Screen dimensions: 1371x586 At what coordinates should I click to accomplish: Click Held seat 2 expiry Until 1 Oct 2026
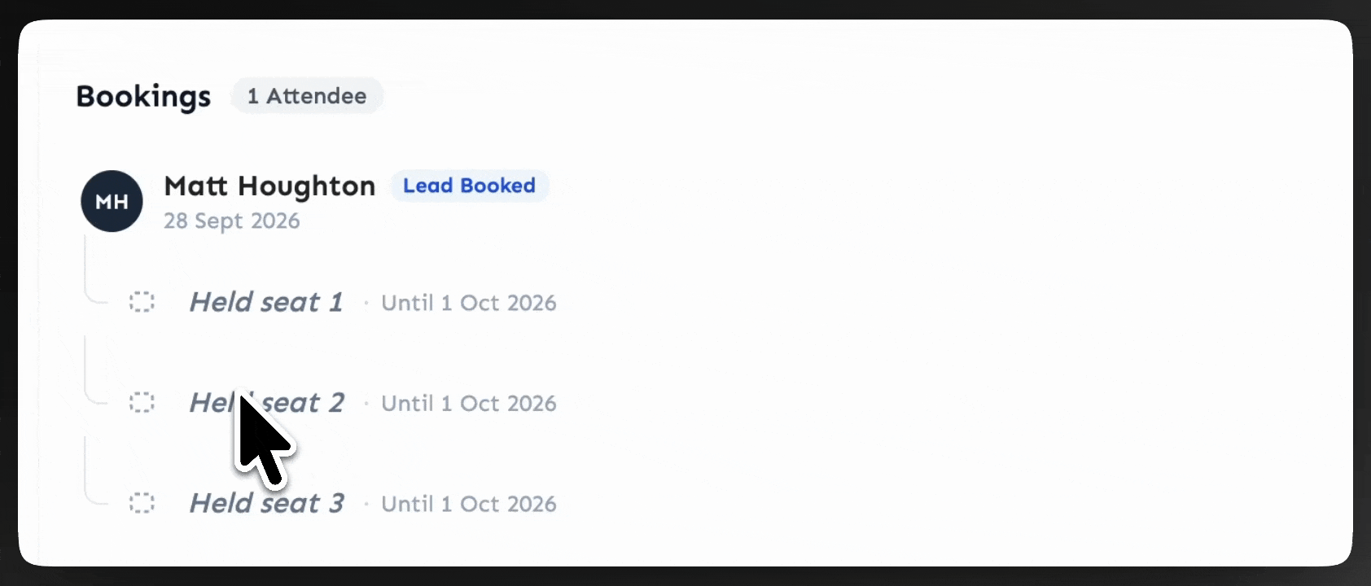pos(469,404)
